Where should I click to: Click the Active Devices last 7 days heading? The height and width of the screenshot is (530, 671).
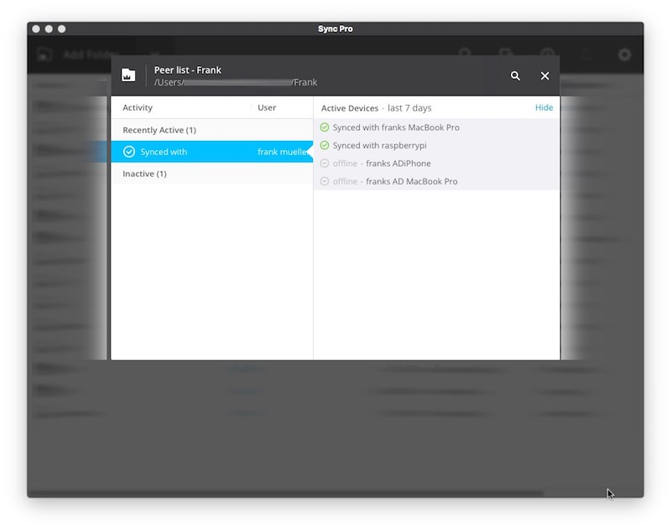point(376,108)
